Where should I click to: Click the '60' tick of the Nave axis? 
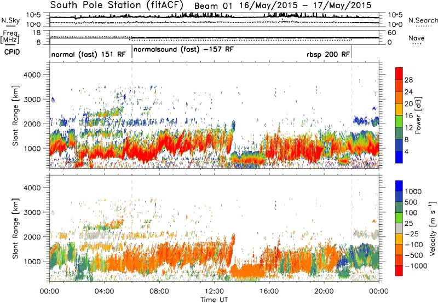(392, 33)
